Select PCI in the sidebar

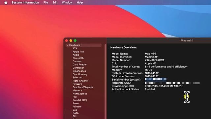click(75, 97)
